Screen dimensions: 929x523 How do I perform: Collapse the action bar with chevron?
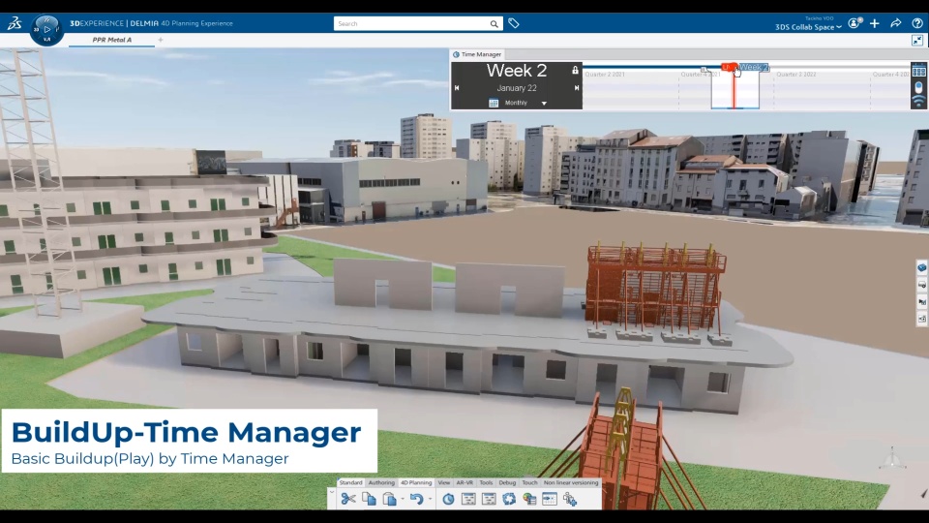tap(332, 493)
